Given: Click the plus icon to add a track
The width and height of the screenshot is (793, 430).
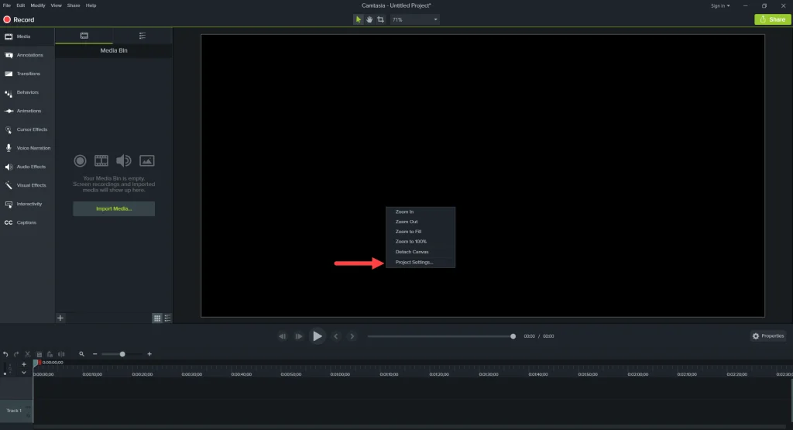Looking at the screenshot, I should [24, 363].
